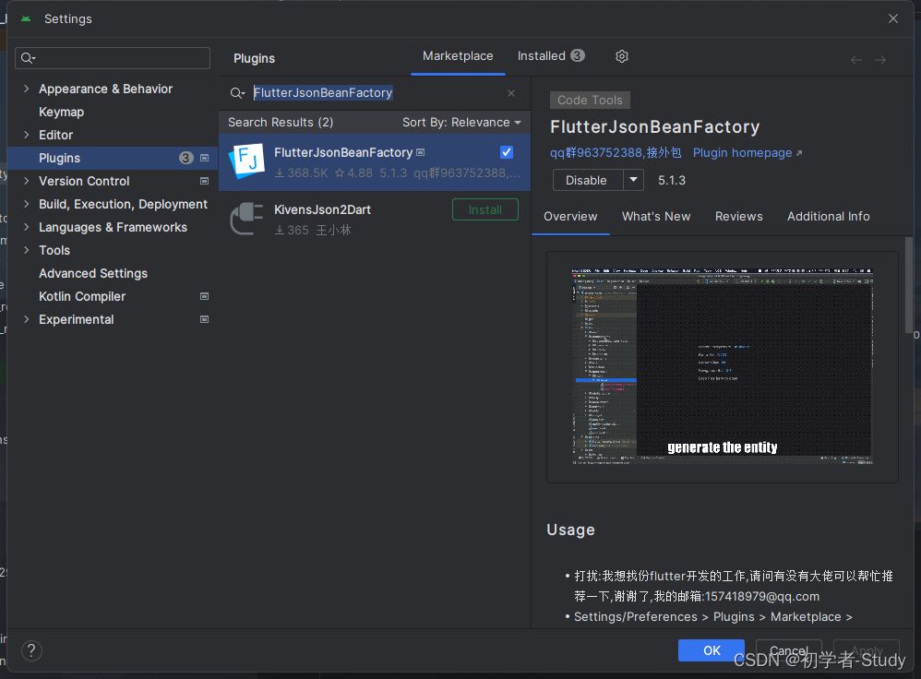This screenshot has width=921, height=679.
Task: Switch to the Installed tab
Action: [550, 56]
